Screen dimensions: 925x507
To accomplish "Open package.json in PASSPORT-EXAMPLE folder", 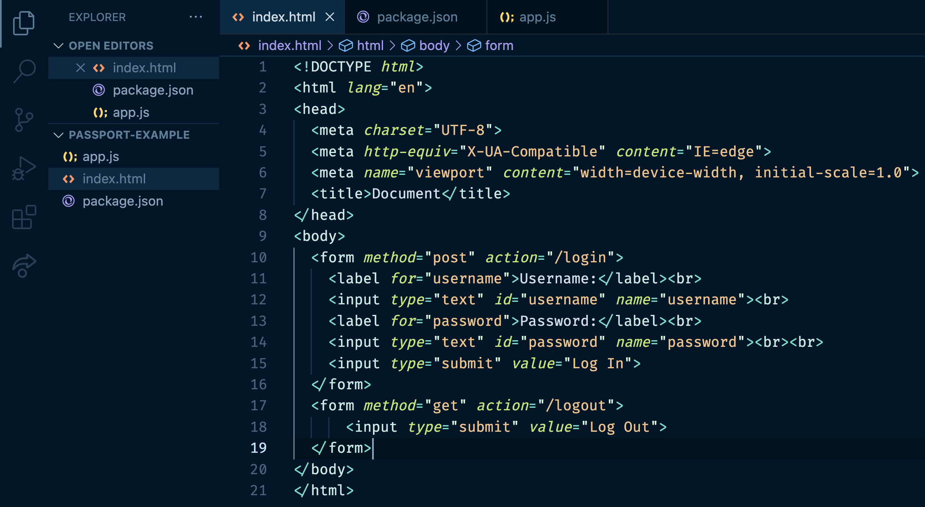I will (122, 201).
